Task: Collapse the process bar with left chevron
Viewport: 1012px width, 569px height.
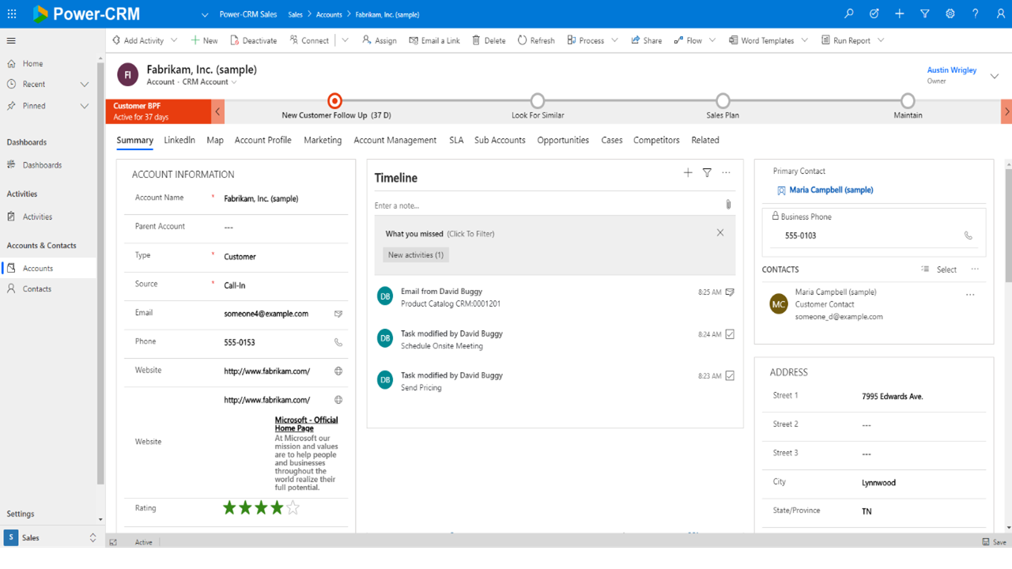Action: [x=217, y=111]
